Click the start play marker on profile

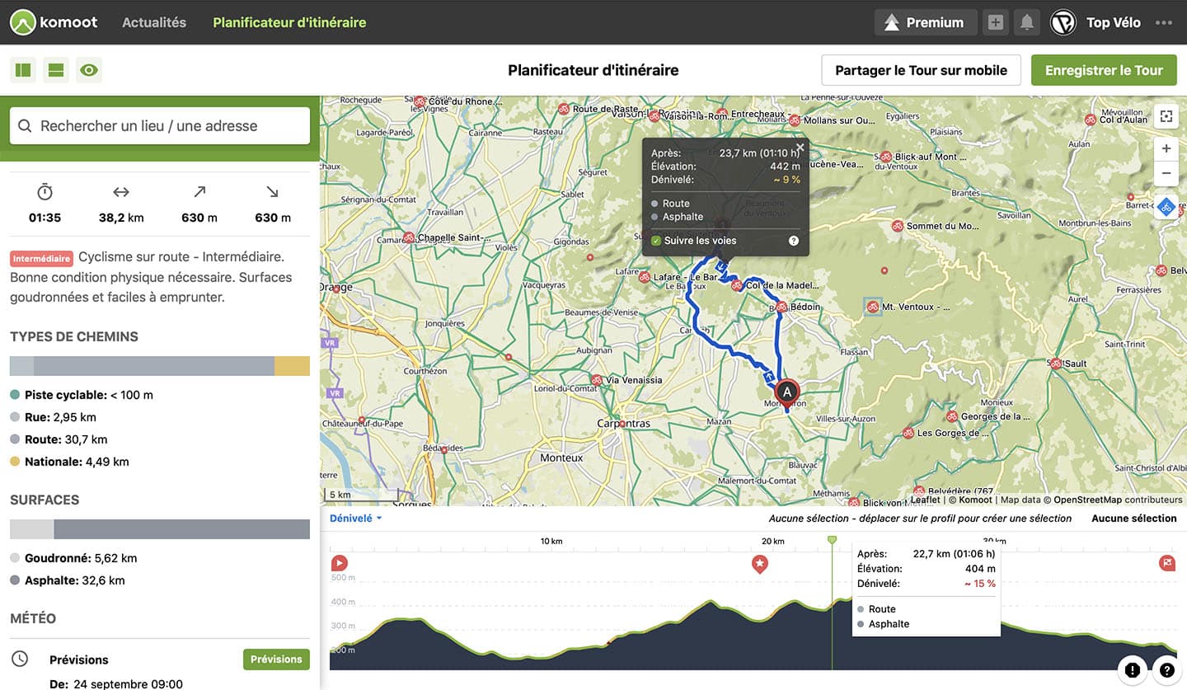(x=339, y=564)
